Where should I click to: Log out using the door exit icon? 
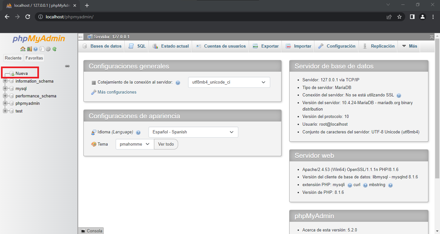tap(29, 49)
